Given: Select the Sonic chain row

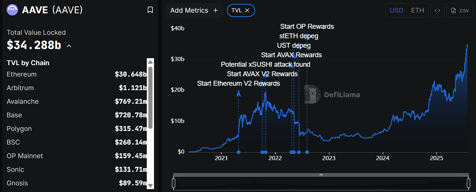Looking at the screenshot, I should click(x=77, y=170).
